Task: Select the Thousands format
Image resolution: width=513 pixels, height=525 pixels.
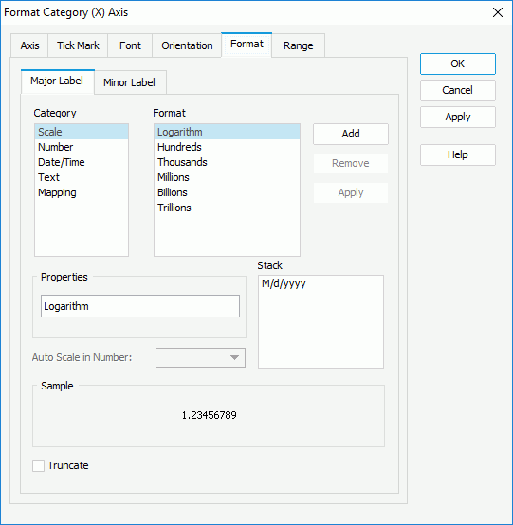Action: pos(227,162)
